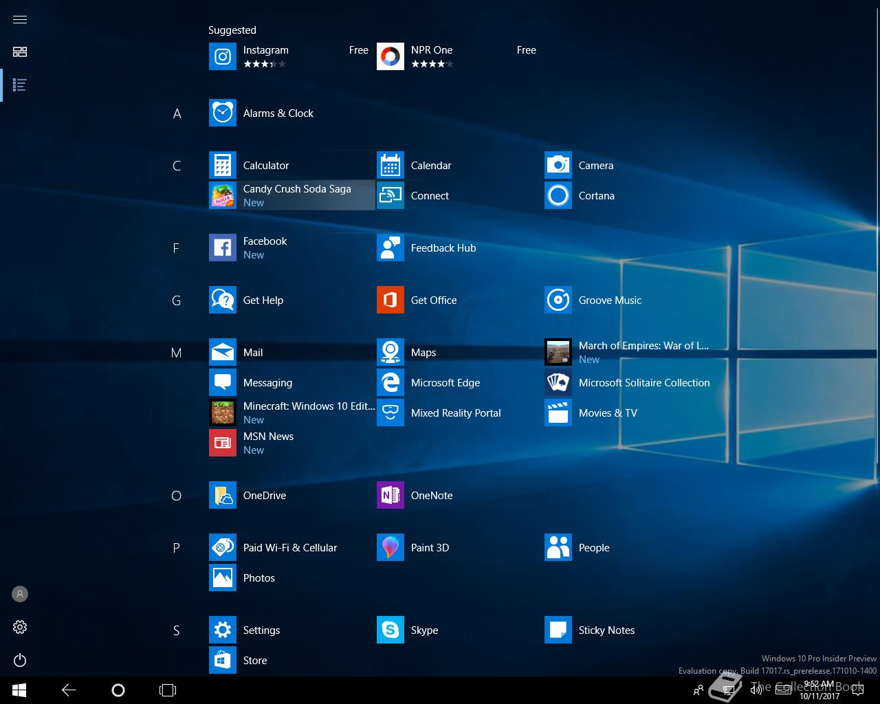Open the NPR One suggested app
The height and width of the screenshot is (704, 880).
click(x=459, y=56)
